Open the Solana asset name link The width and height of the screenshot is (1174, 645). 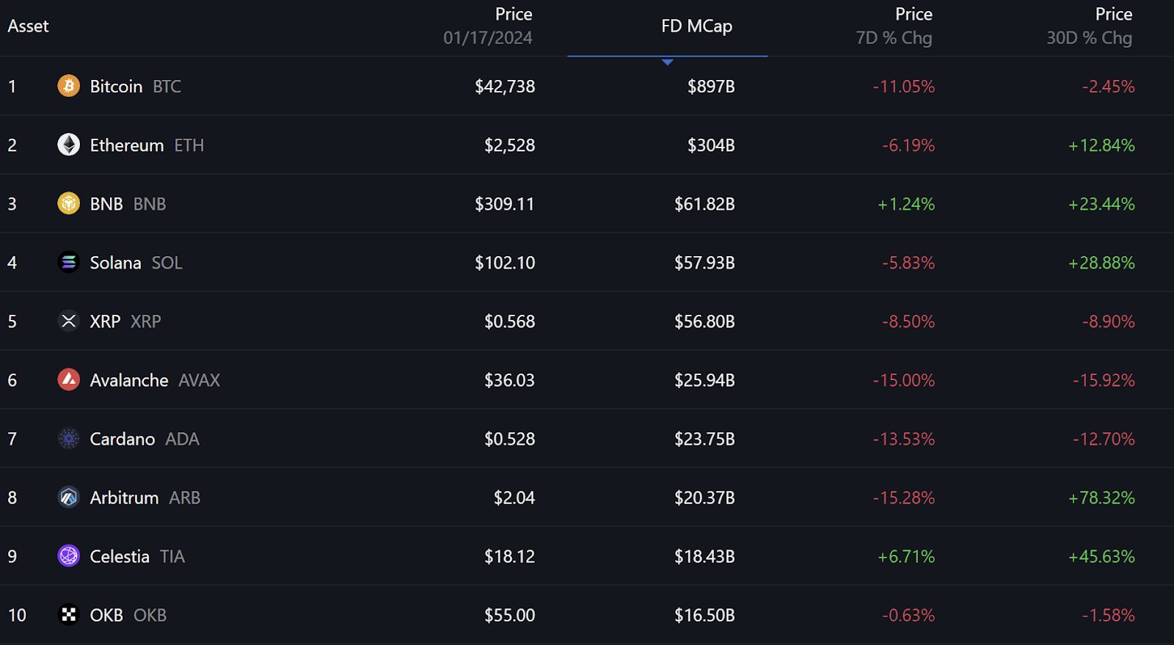pyautogui.click(x=115, y=263)
